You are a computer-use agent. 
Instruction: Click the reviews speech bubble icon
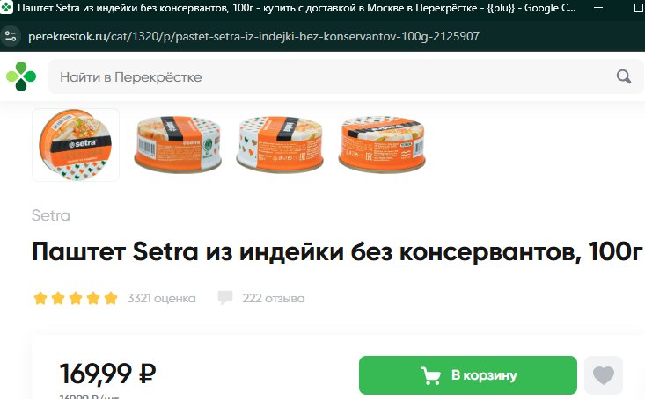[225, 298]
